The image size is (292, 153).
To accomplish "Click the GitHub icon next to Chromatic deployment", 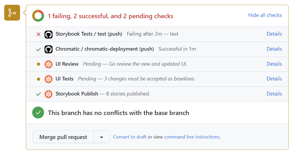I will tap(49, 49).
